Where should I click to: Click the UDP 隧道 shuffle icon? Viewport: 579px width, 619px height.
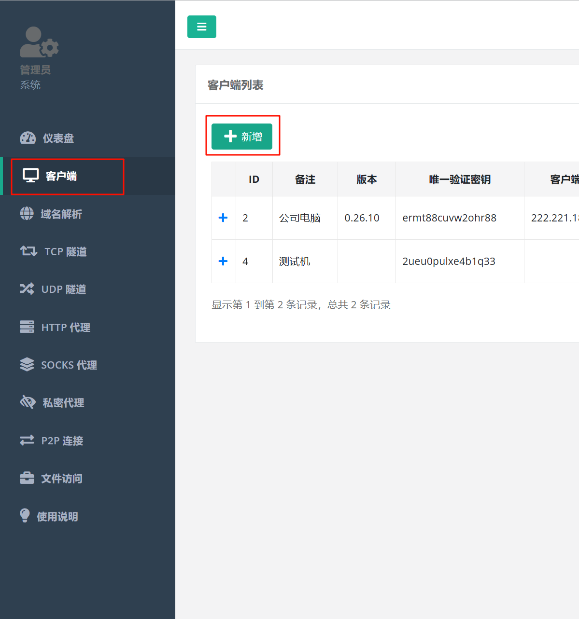(x=27, y=289)
